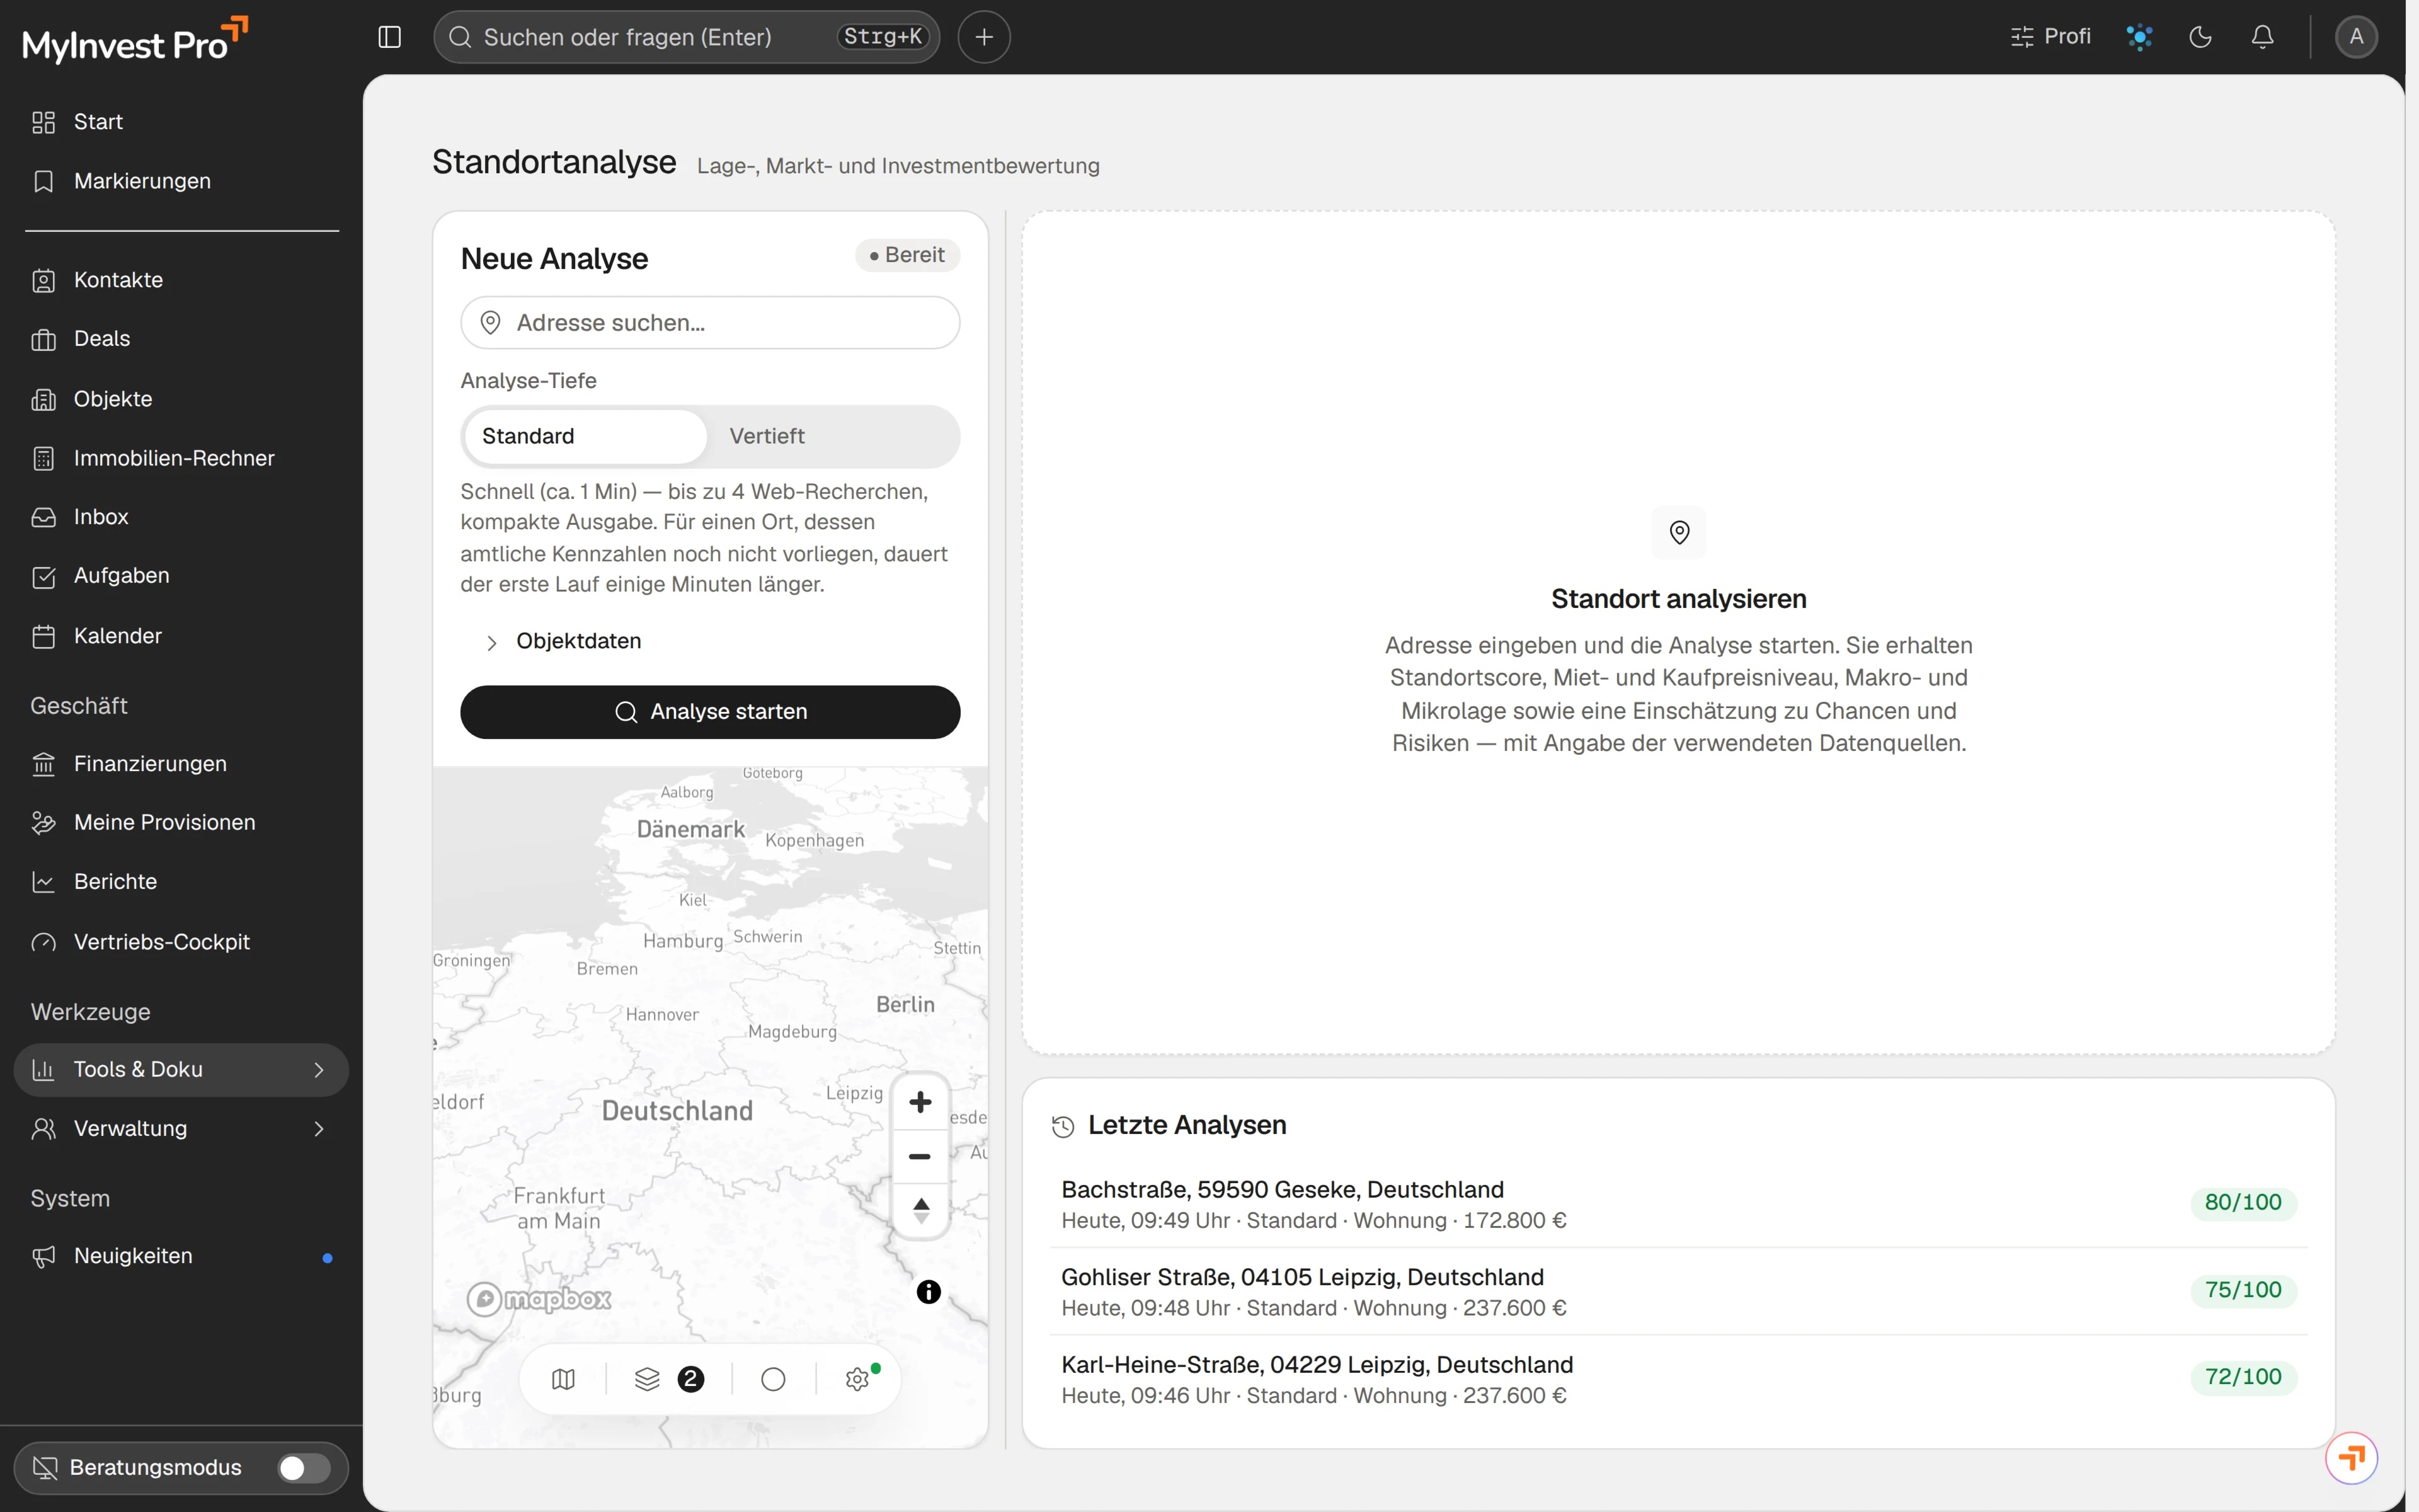
Task: Open the Kalender page
Action: (x=181, y=636)
